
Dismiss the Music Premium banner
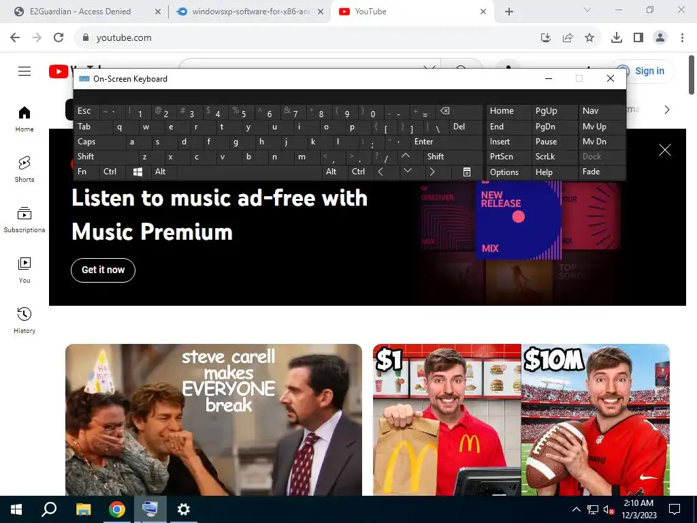pyautogui.click(x=664, y=150)
